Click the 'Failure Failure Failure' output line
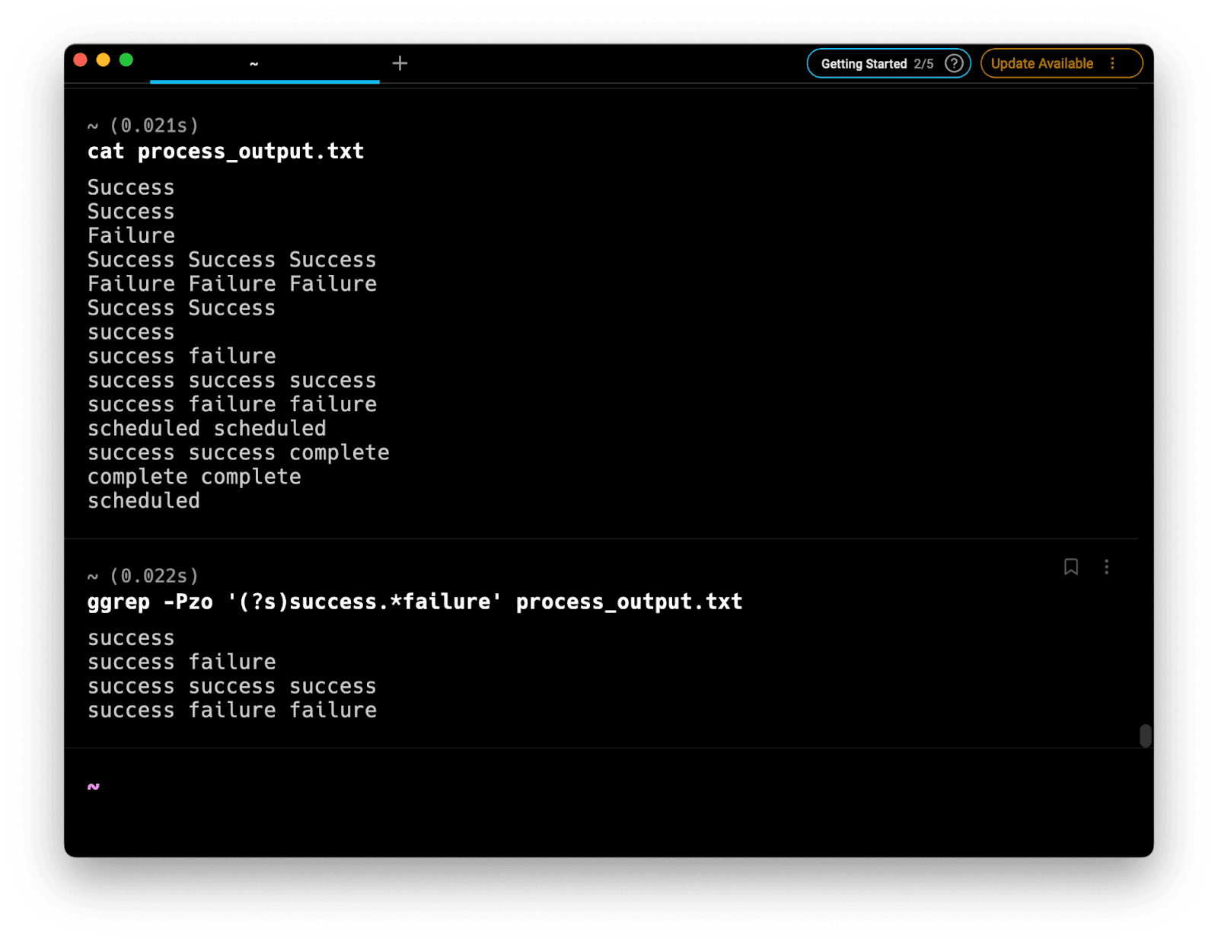 tap(231, 284)
